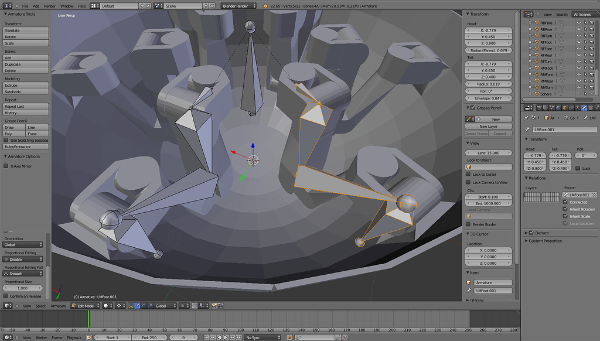Hide RBRear using its eye icon
Image resolution: width=600 pixels, height=341 pixels.
578,29
